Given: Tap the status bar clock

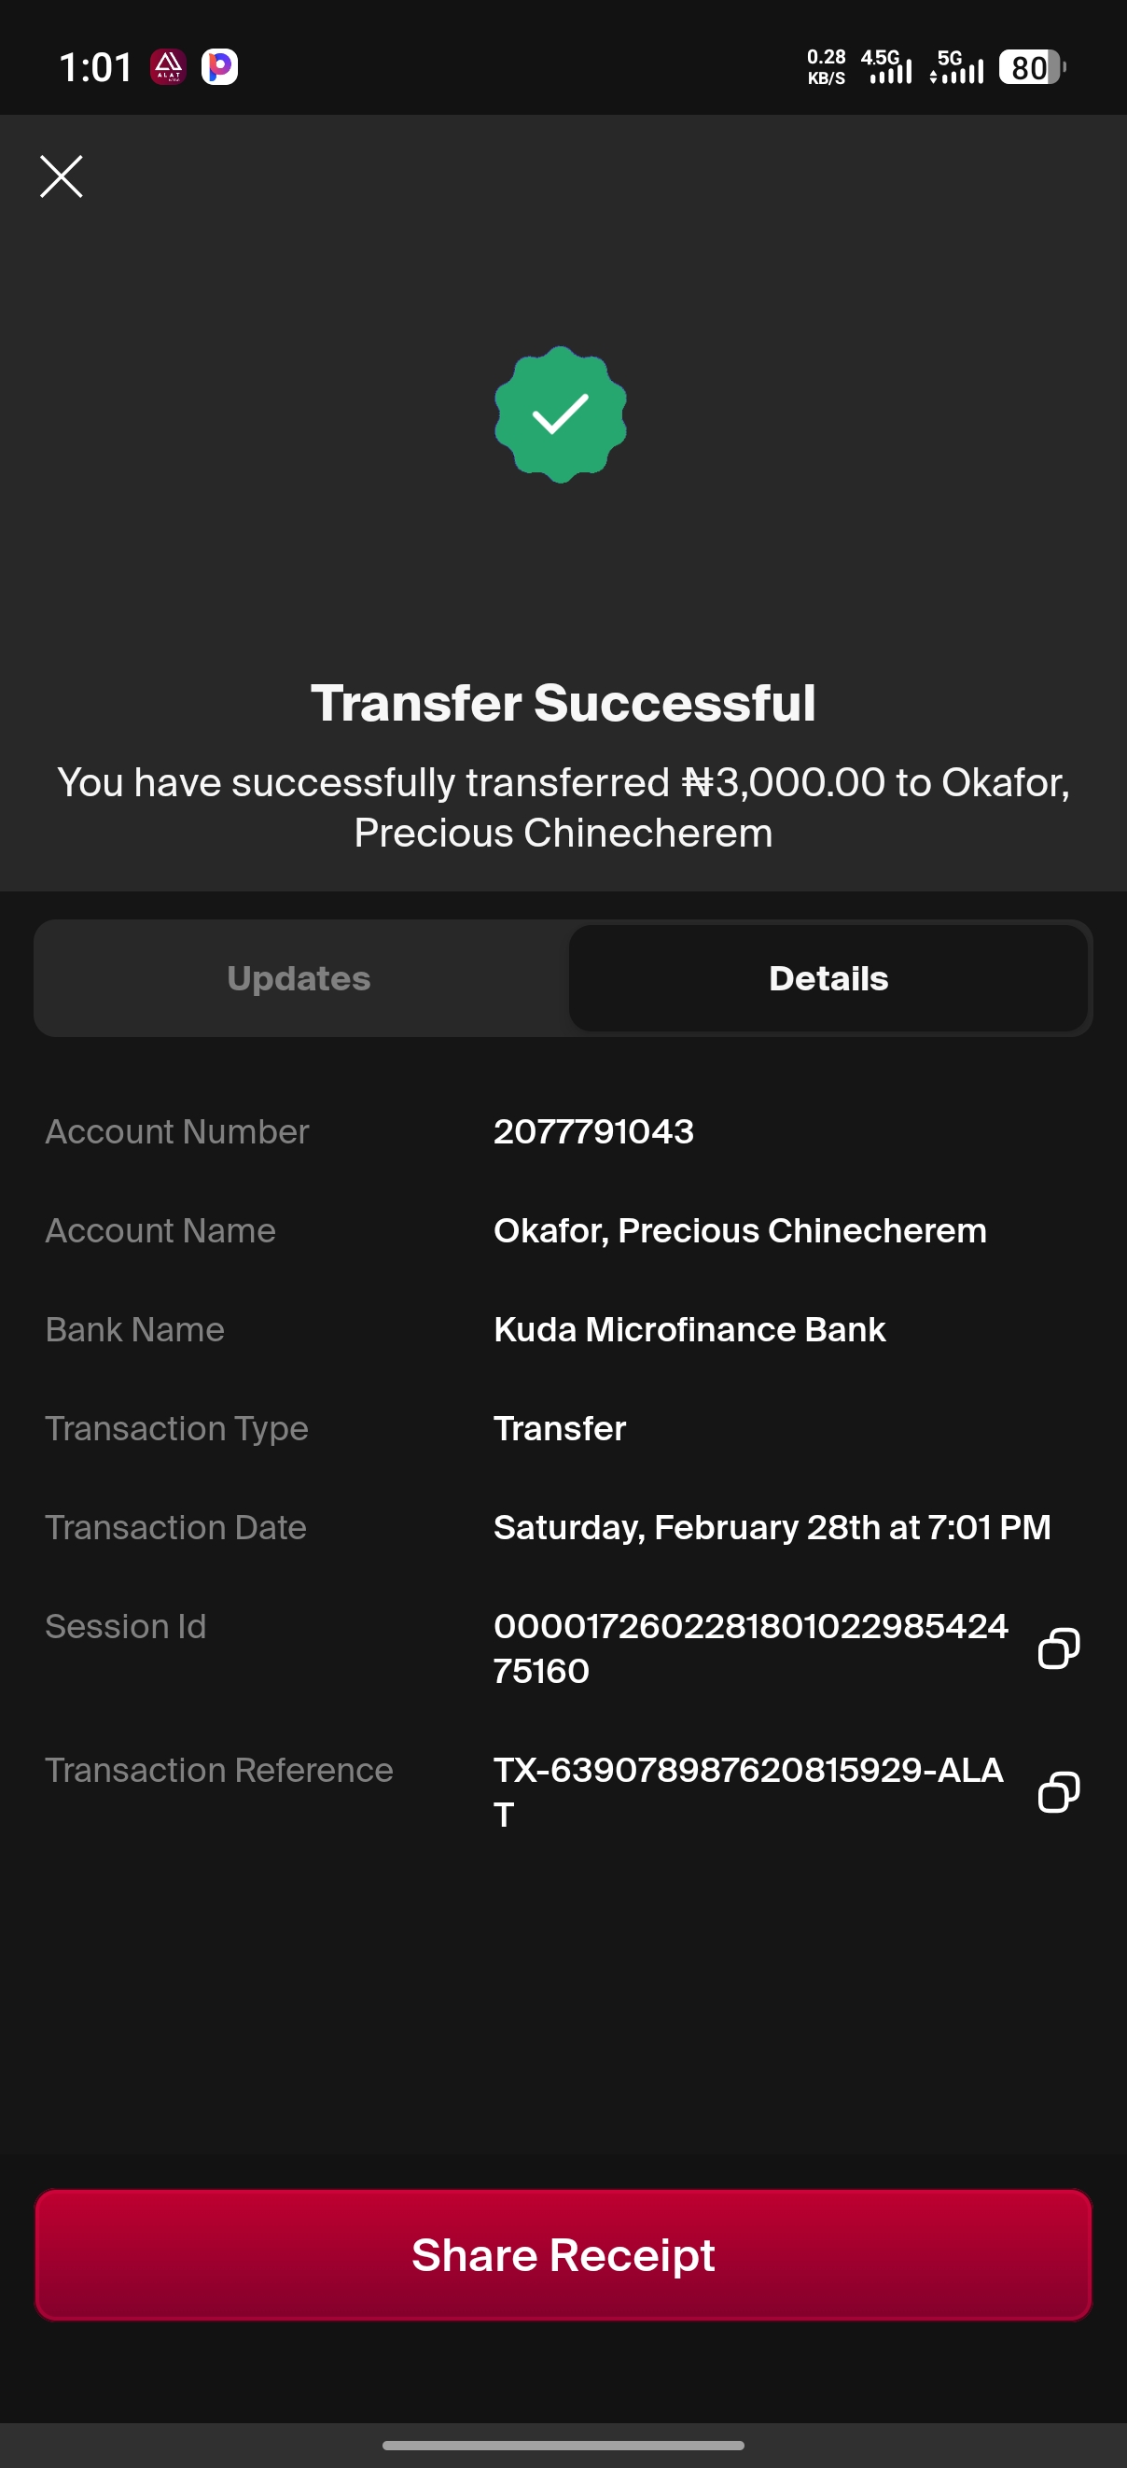Looking at the screenshot, I should (96, 67).
